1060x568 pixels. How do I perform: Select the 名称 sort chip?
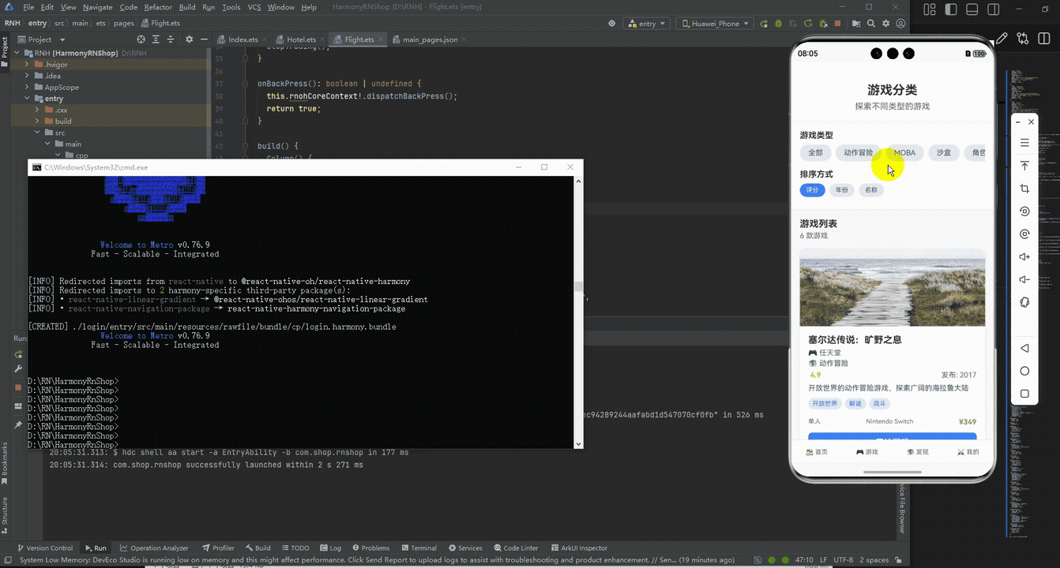870,190
